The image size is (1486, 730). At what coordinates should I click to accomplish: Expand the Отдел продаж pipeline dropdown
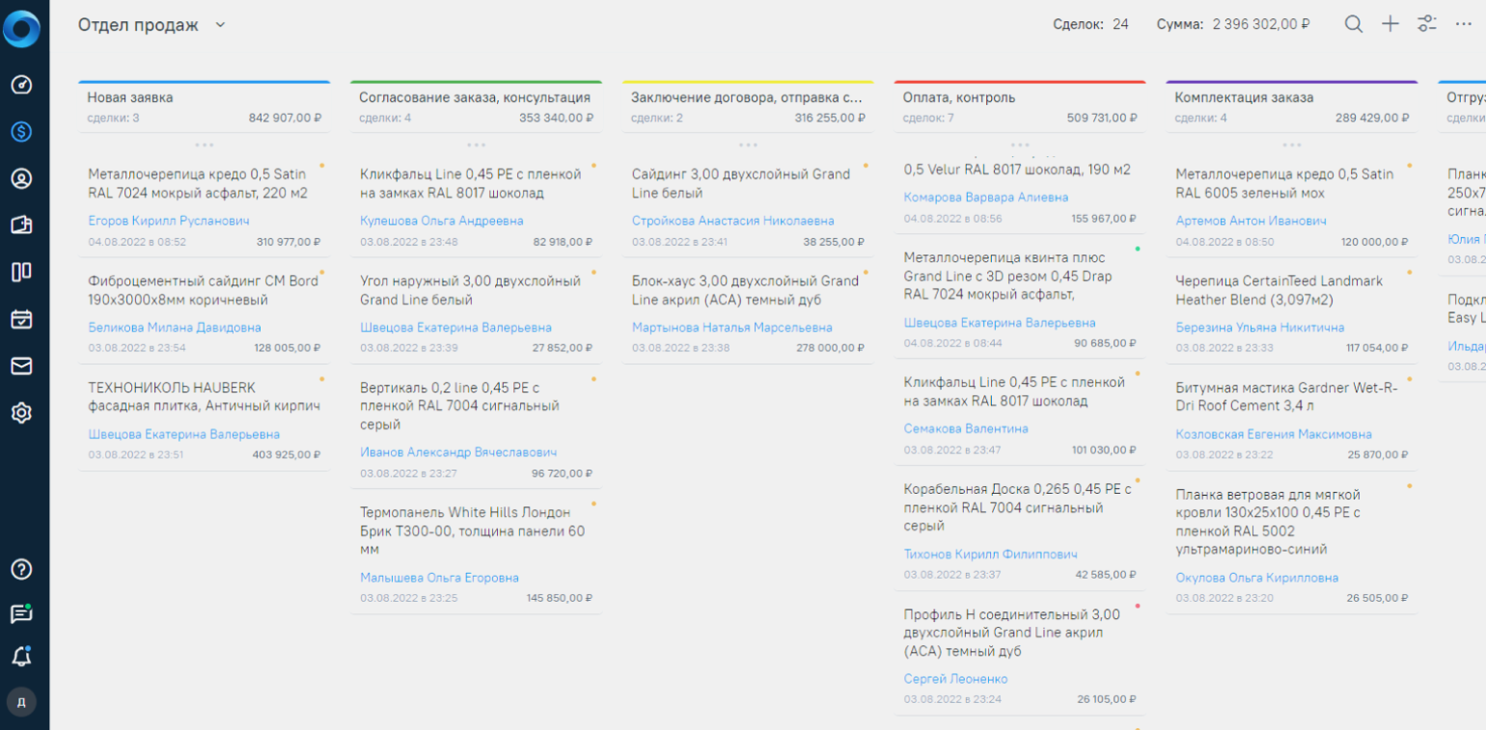pos(220,25)
